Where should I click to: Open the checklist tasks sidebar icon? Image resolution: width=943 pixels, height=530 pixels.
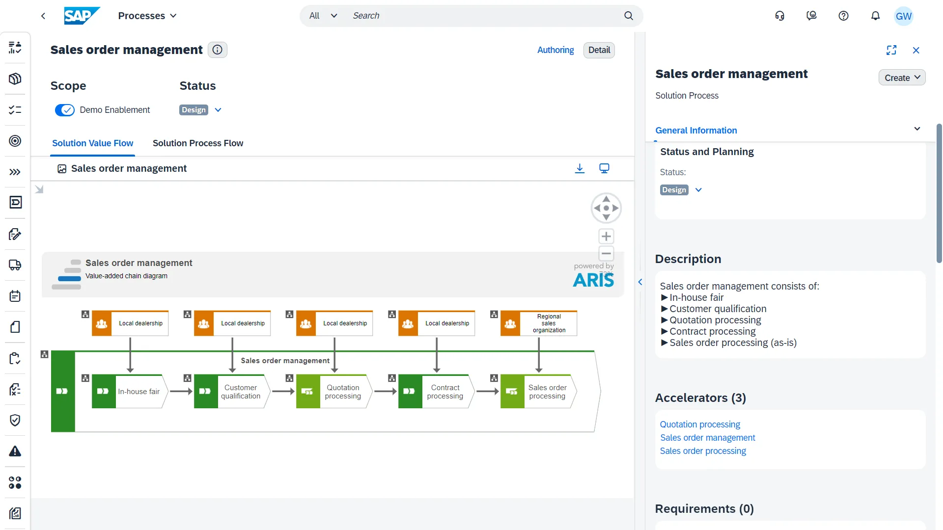15,110
